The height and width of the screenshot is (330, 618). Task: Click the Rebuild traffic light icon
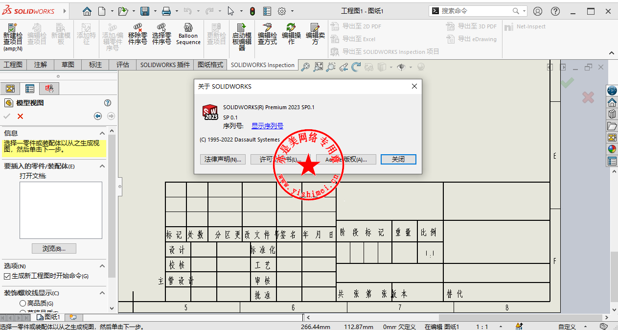252,11
